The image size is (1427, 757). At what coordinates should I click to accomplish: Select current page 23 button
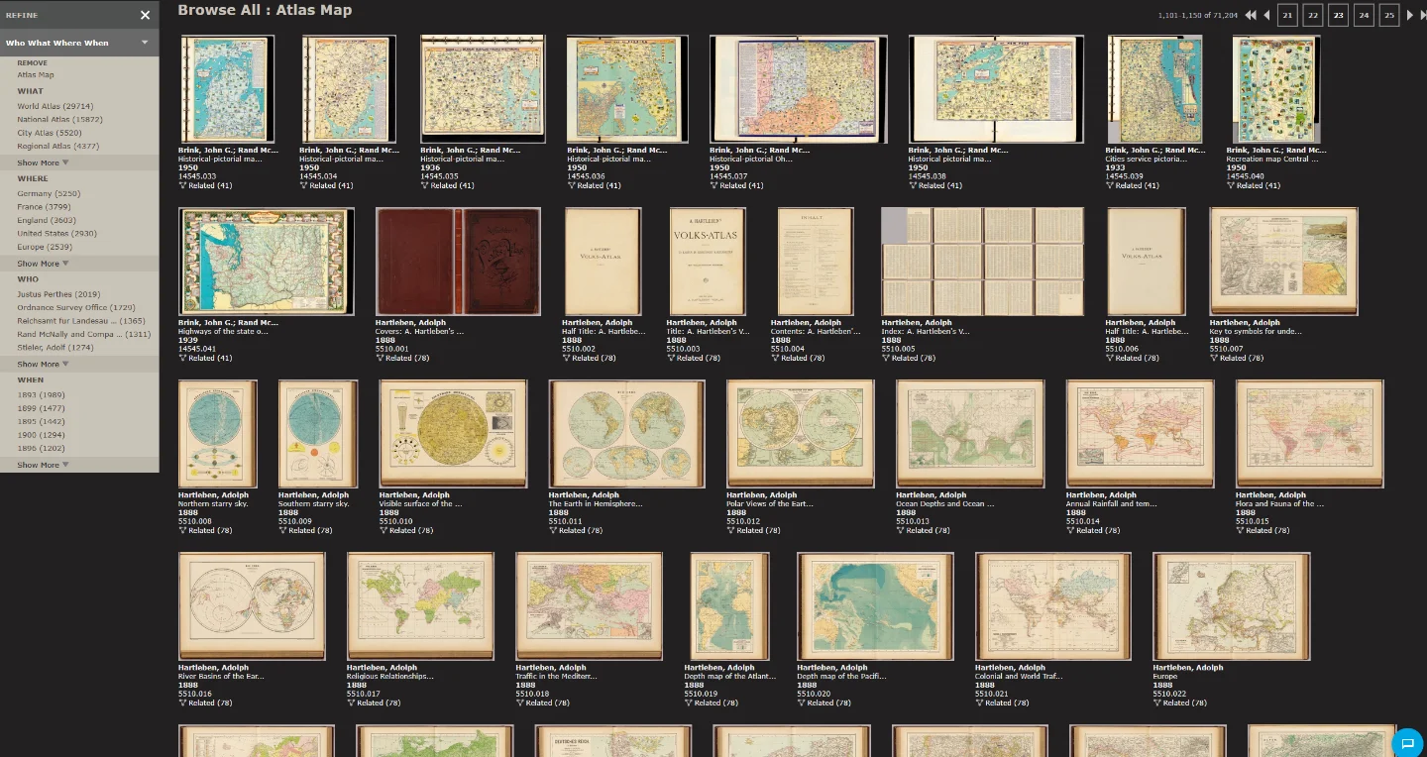click(x=1339, y=15)
